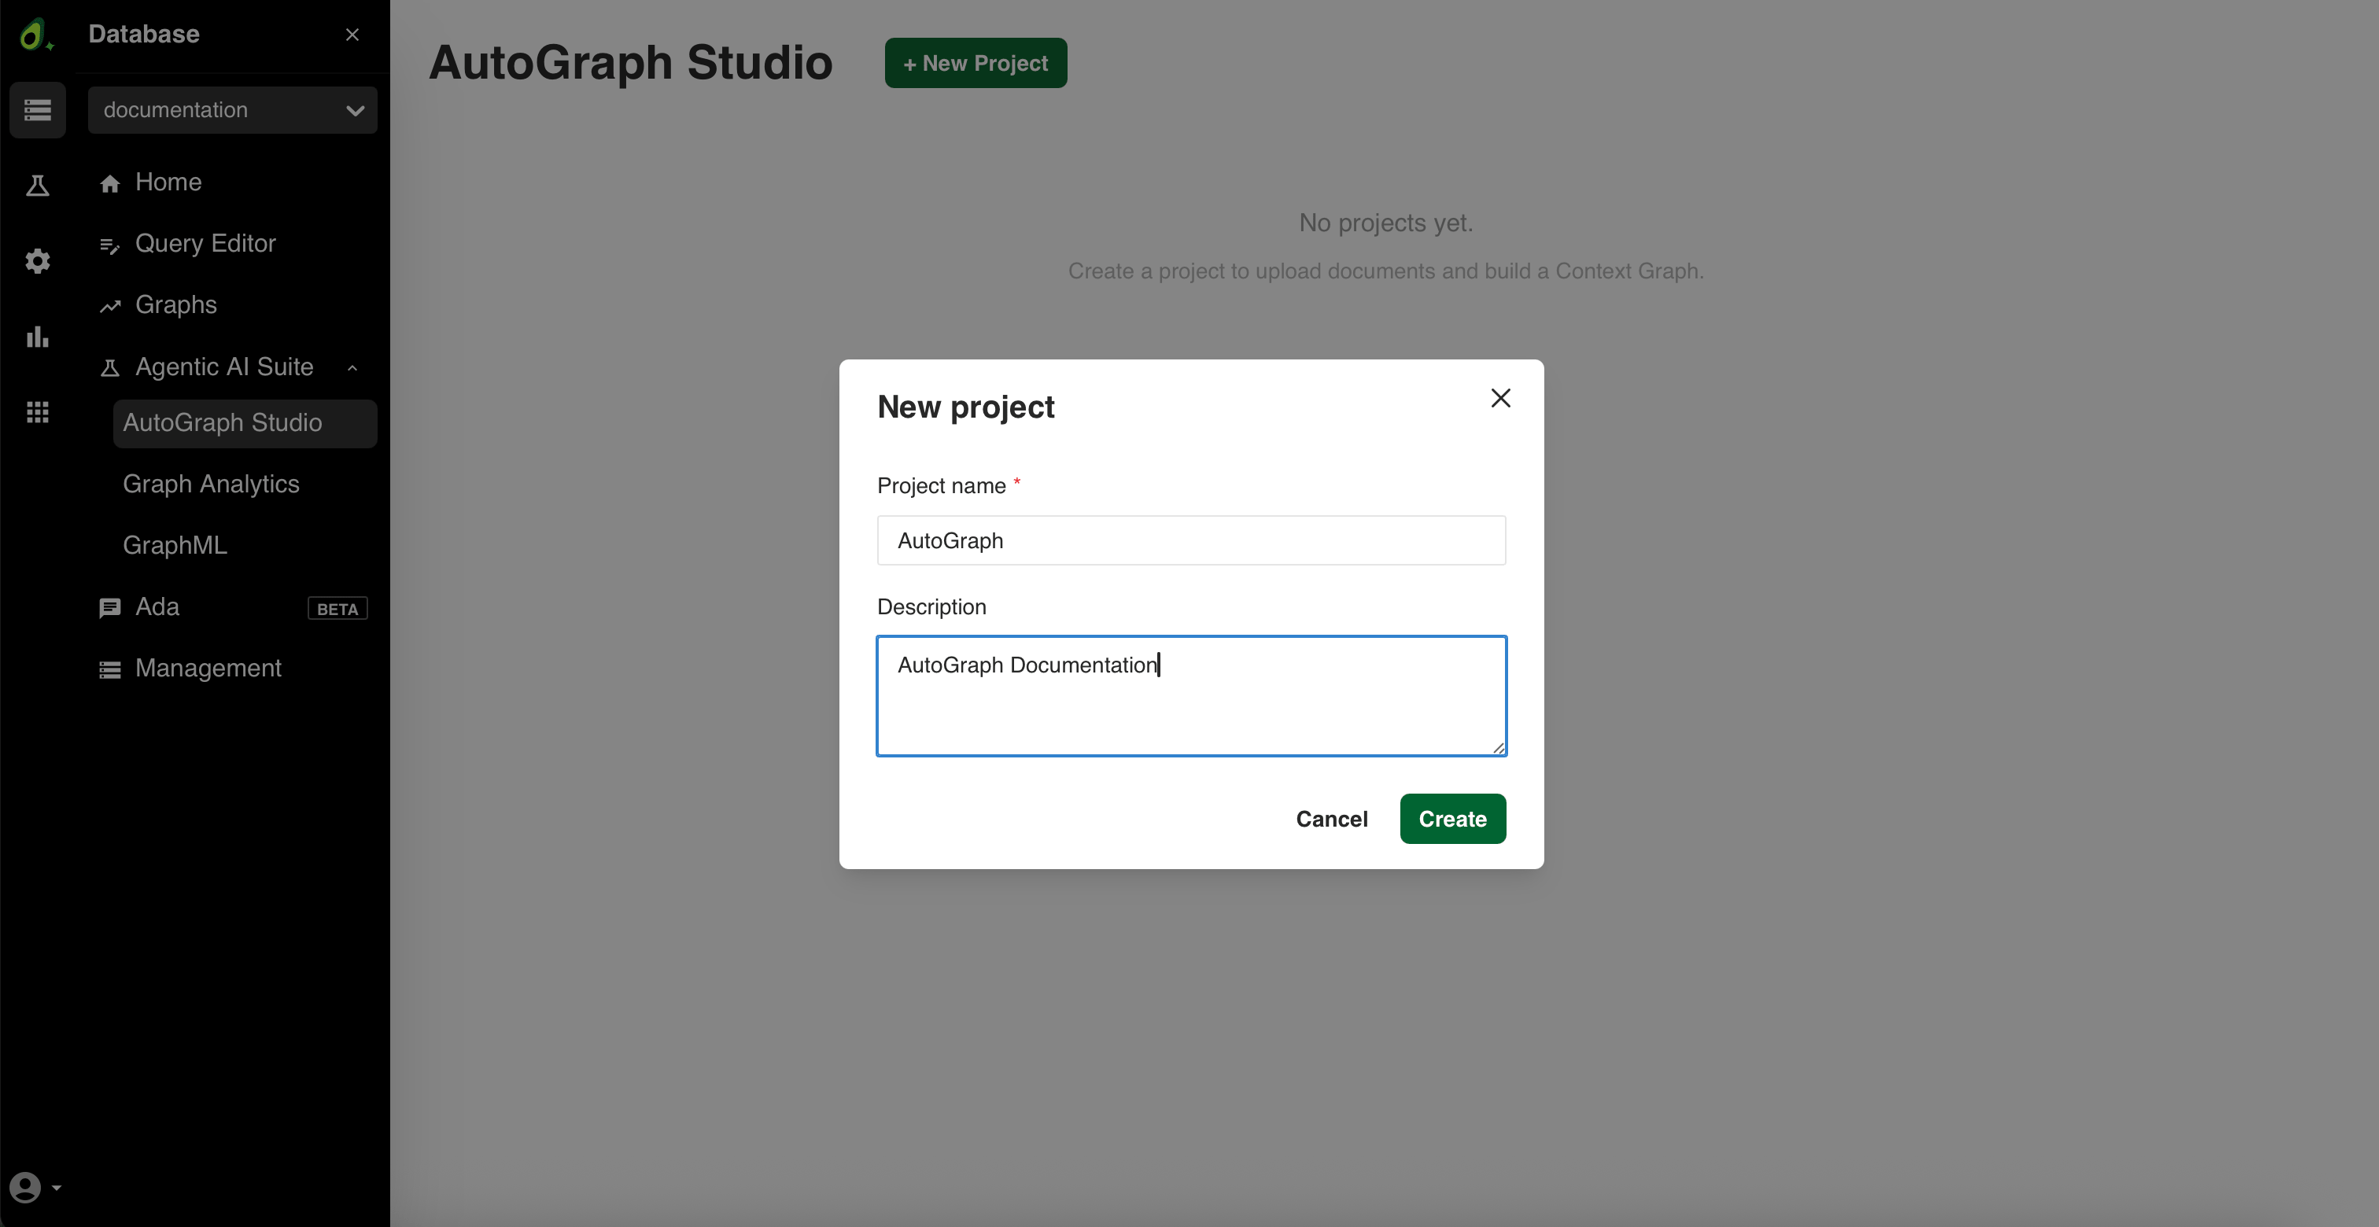This screenshot has height=1227, width=2379.
Task: Click the 'Description' label
Action: click(x=931, y=606)
